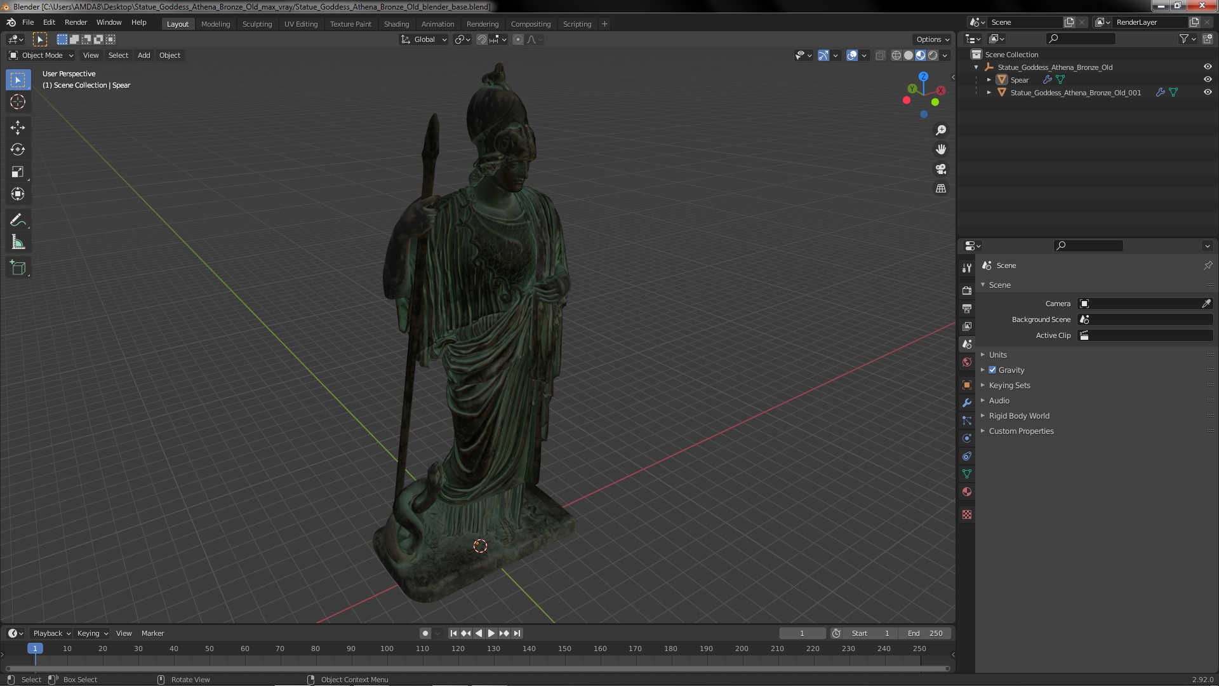Open the Physics properties tab
The width and height of the screenshot is (1219, 686).
967,438
